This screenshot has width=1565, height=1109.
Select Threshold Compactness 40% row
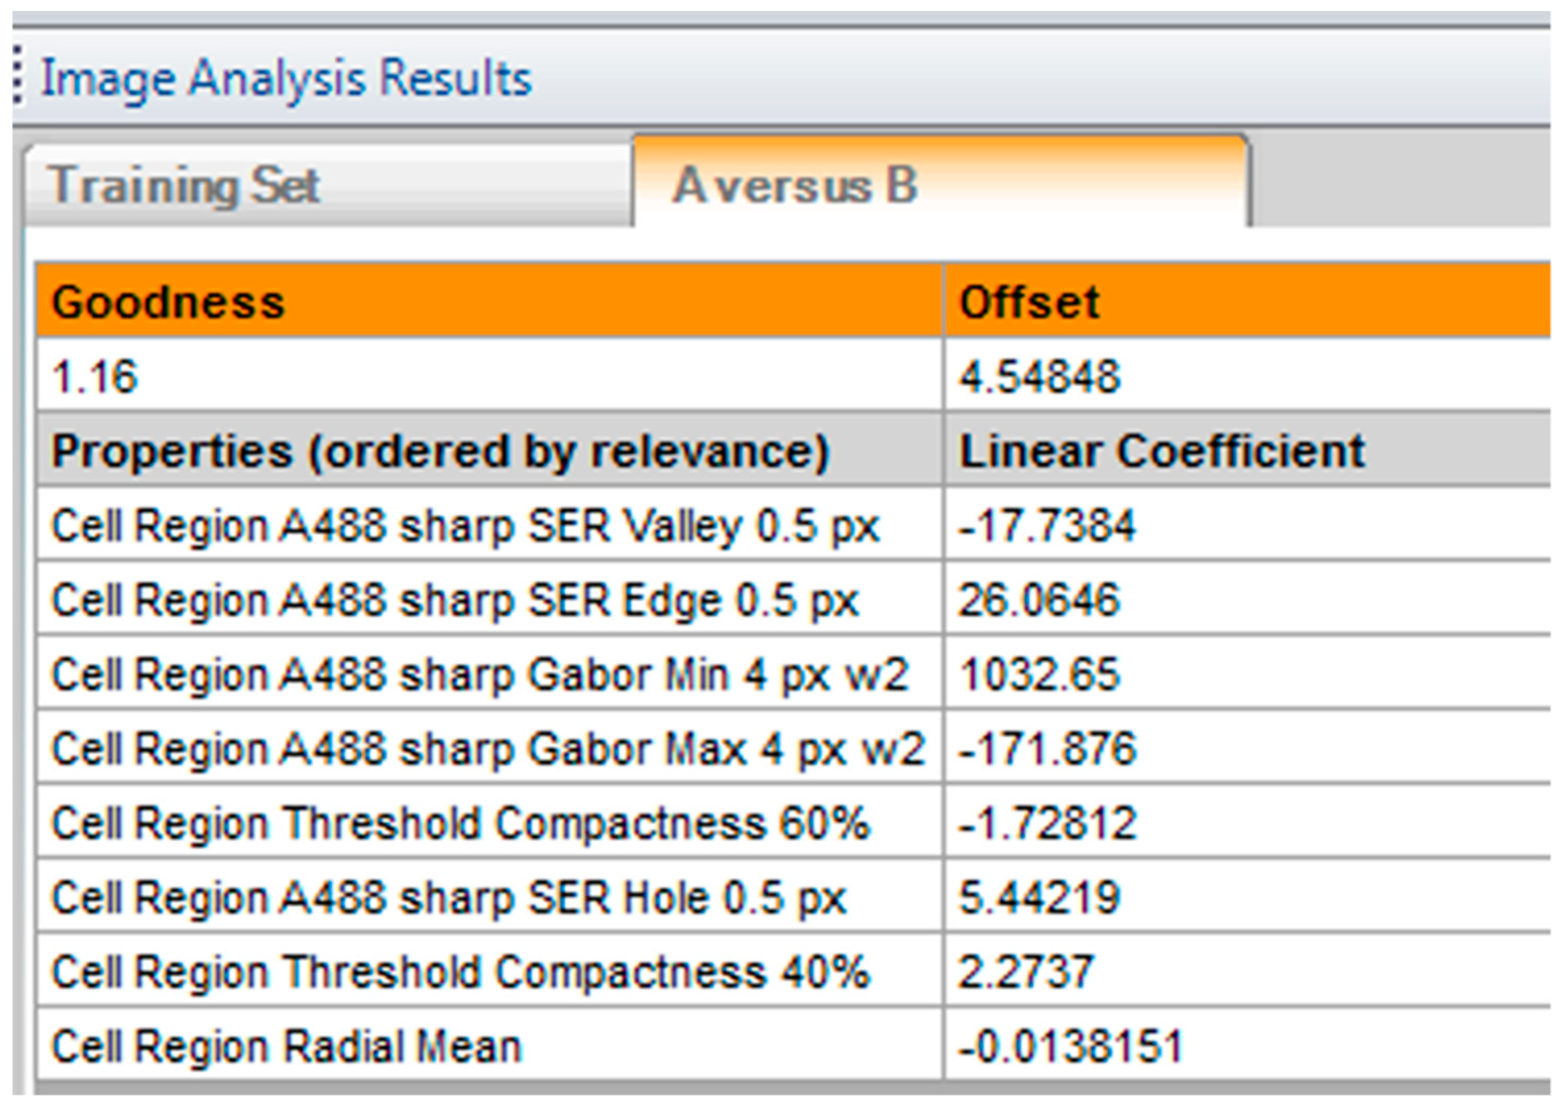(460, 972)
